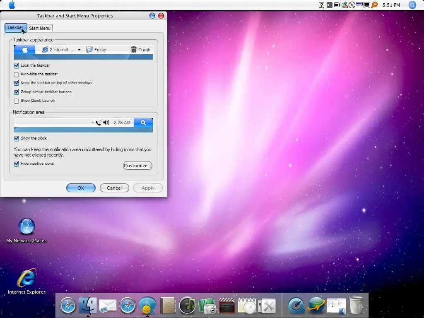Click the Spotlight search icon in the menu bar
The image size is (424, 318).
click(412, 5)
